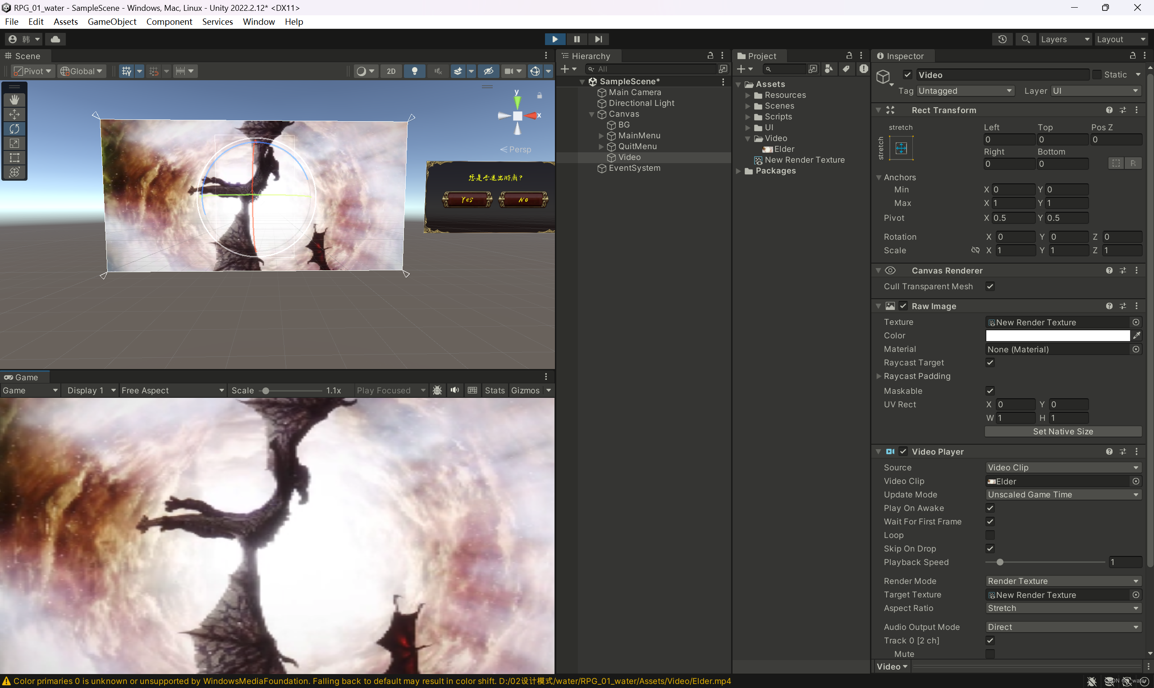
Task: Open Canvas Renderer more options menu
Action: coord(1136,270)
